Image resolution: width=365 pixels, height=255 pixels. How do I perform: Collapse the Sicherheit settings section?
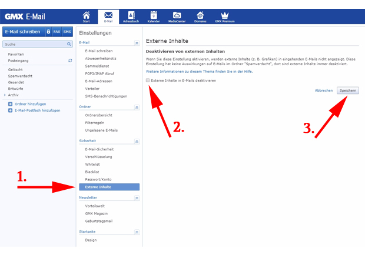tap(137, 142)
